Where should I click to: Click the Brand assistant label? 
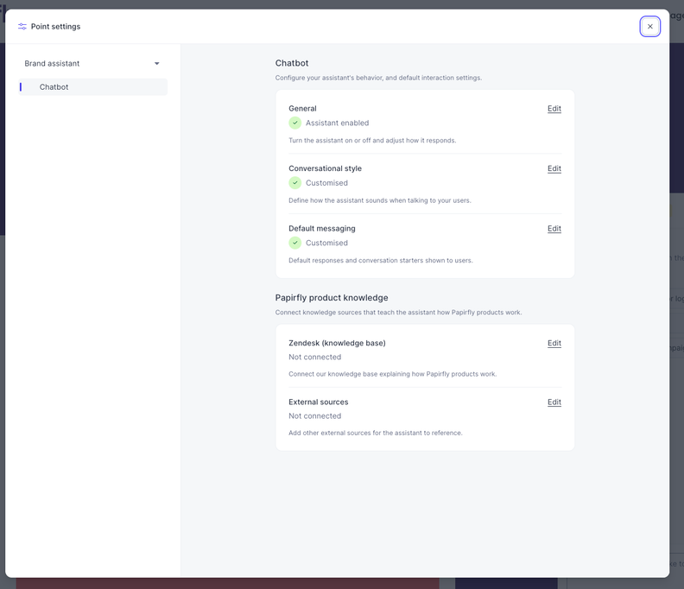tap(52, 64)
